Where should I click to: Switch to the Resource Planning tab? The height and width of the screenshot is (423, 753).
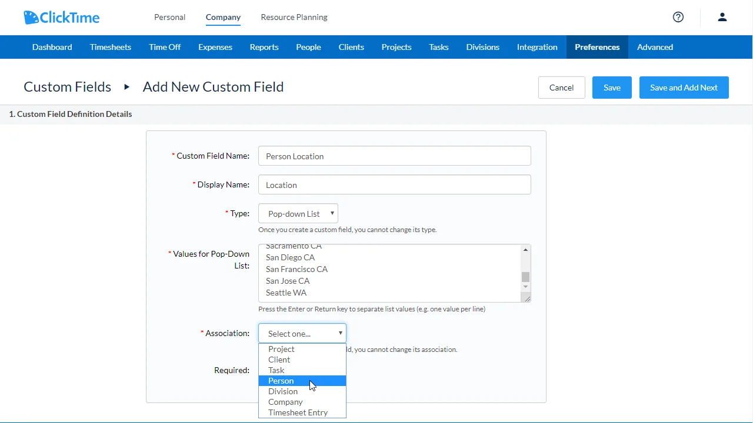tap(294, 17)
